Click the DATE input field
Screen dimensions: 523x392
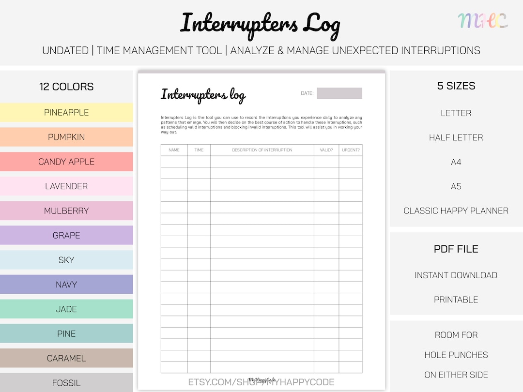click(339, 93)
